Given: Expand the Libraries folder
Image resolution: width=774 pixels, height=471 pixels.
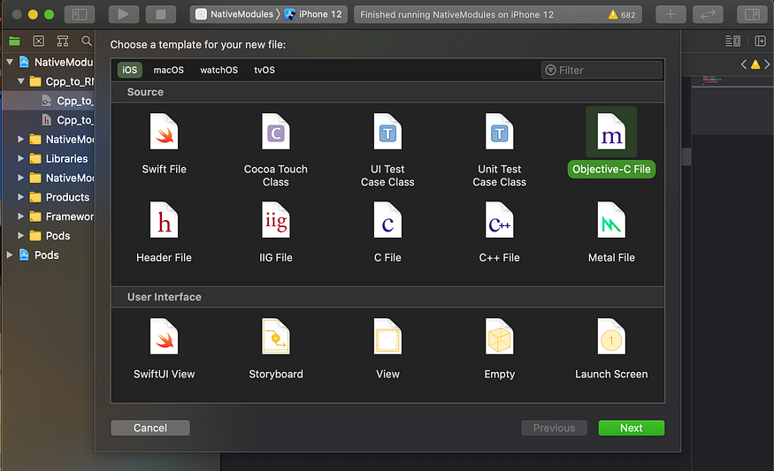Looking at the screenshot, I should (x=20, y=158).
